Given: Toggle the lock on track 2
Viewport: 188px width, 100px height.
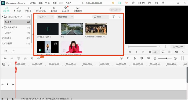Looking at the screenshot, I should tap(8, 84).
